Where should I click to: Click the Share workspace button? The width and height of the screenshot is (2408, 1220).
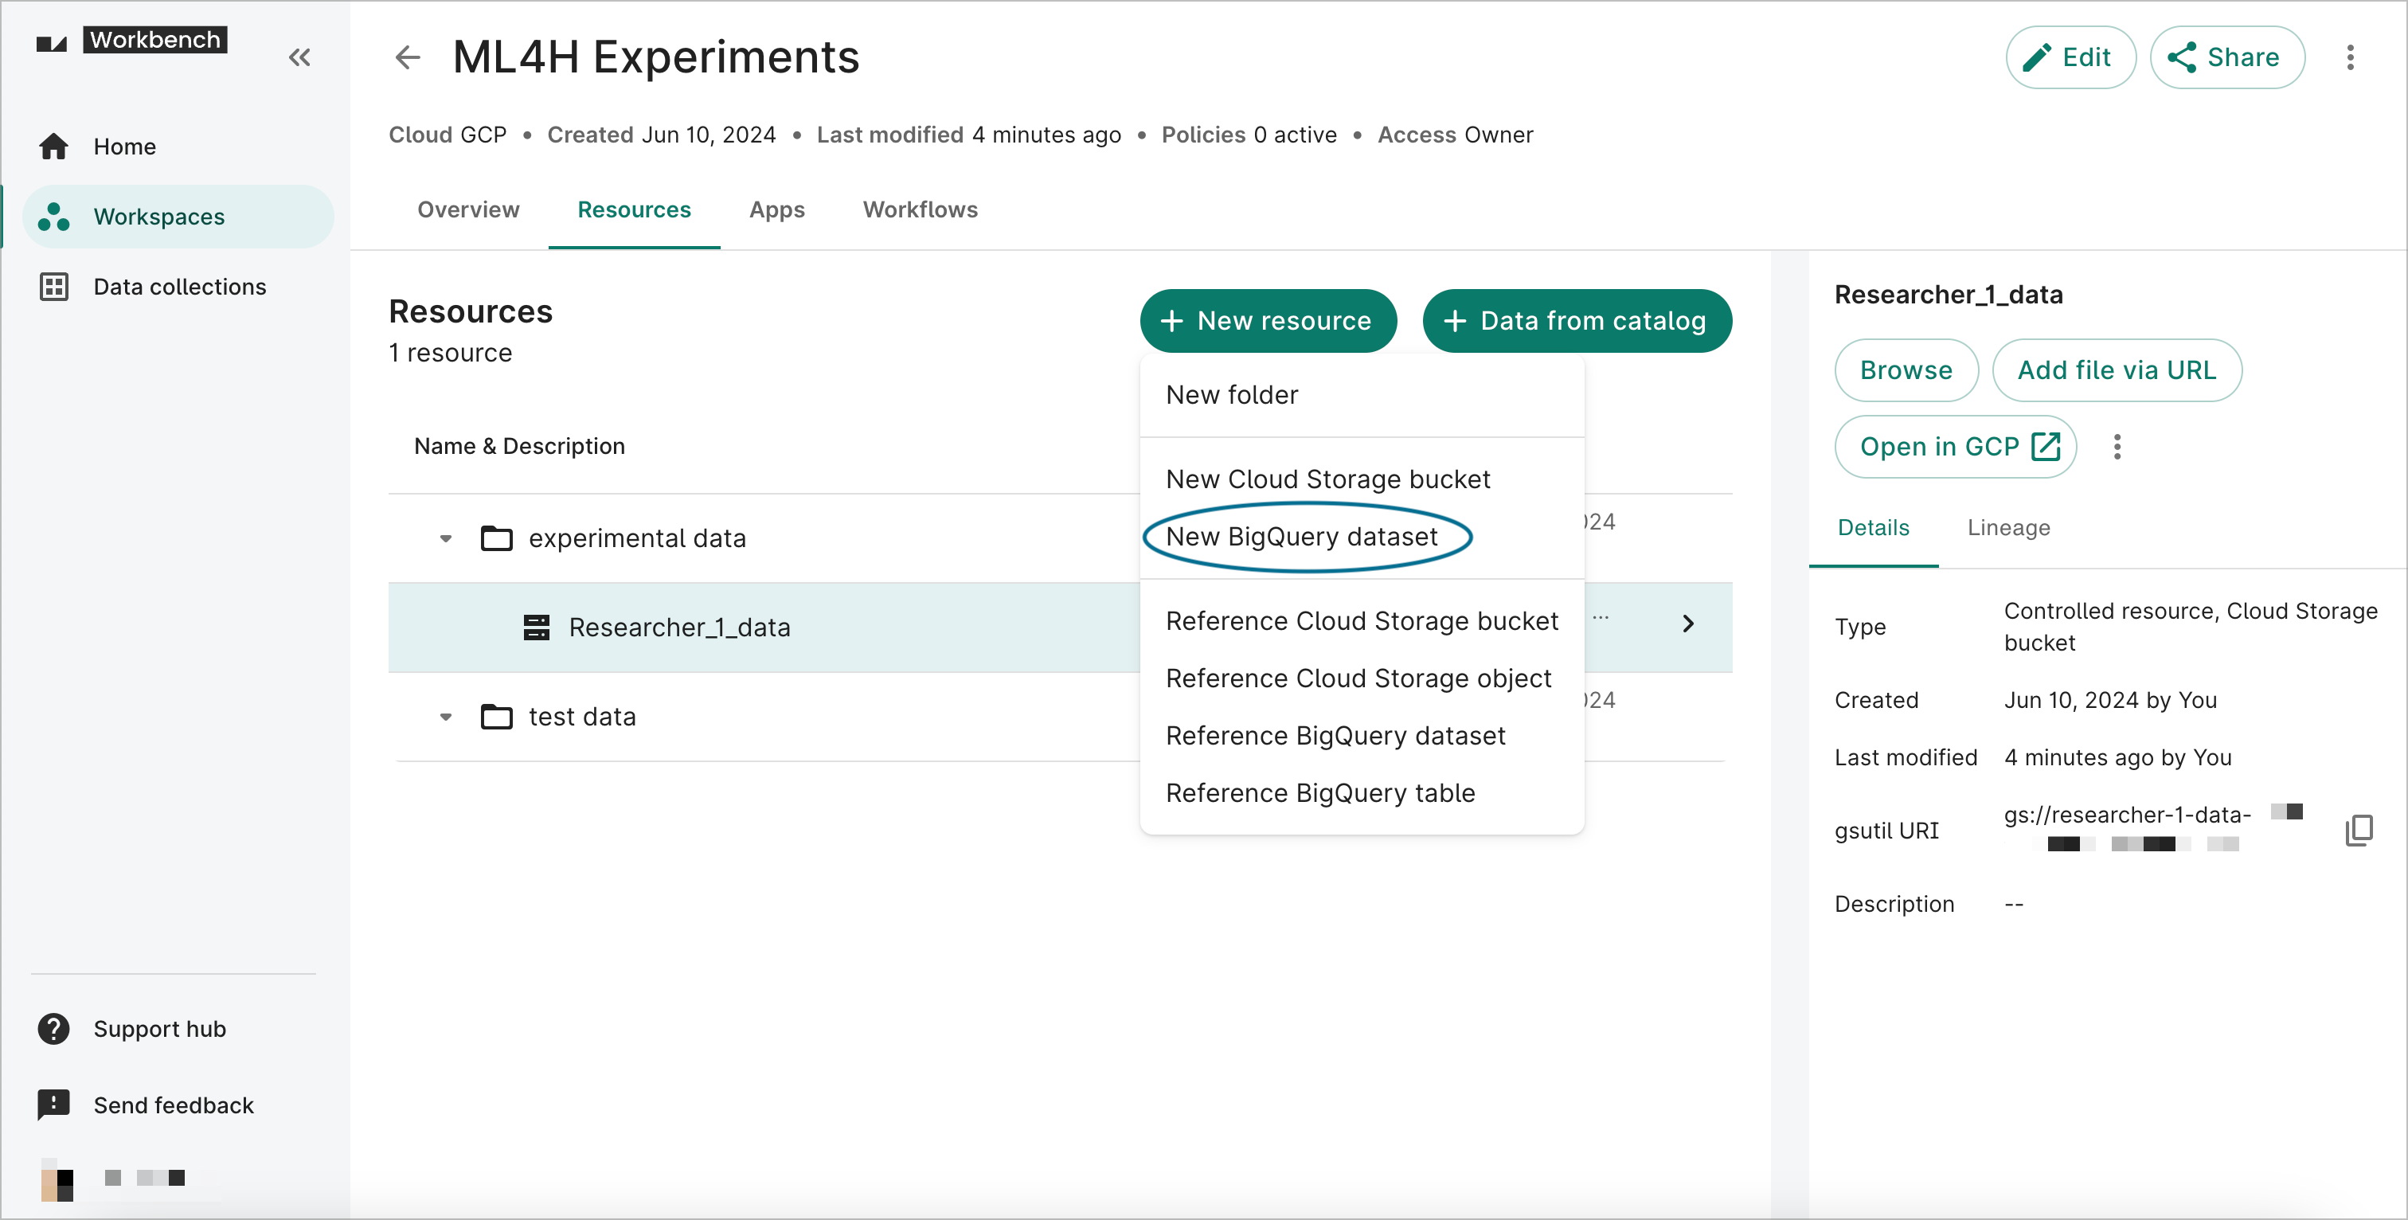(x=2226, y=58)
